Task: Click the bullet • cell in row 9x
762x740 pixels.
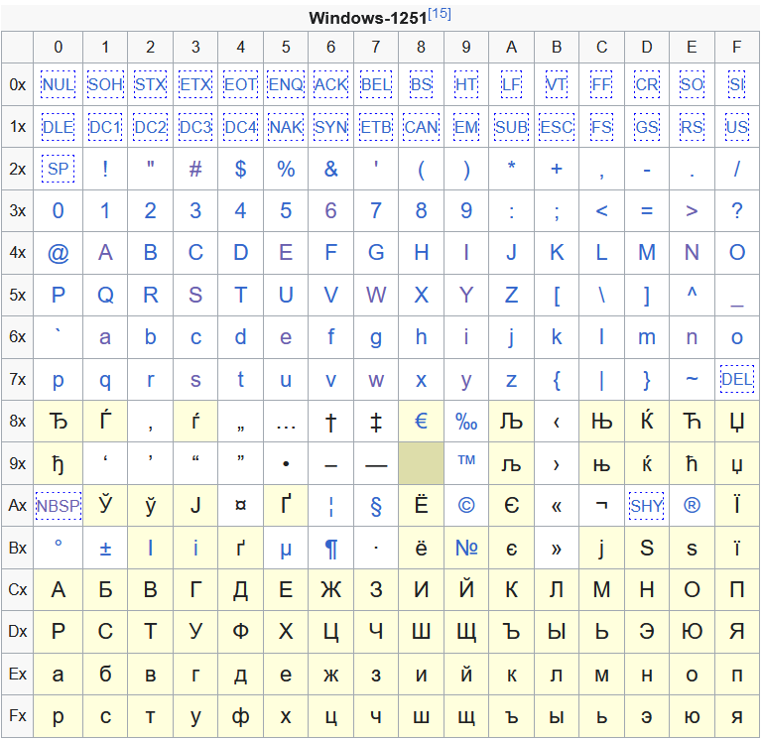Action: 286,463
